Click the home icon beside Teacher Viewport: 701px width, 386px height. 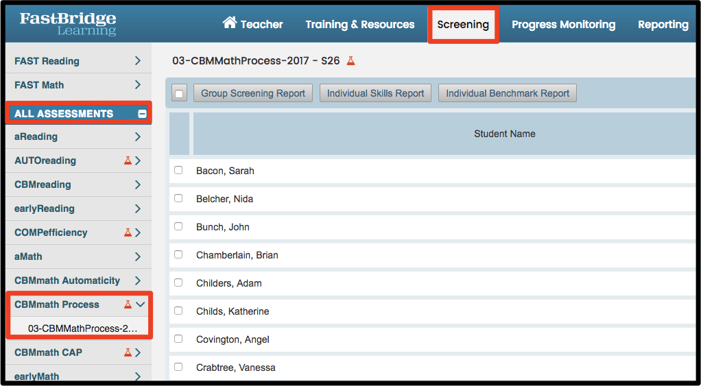coord(230,23)
